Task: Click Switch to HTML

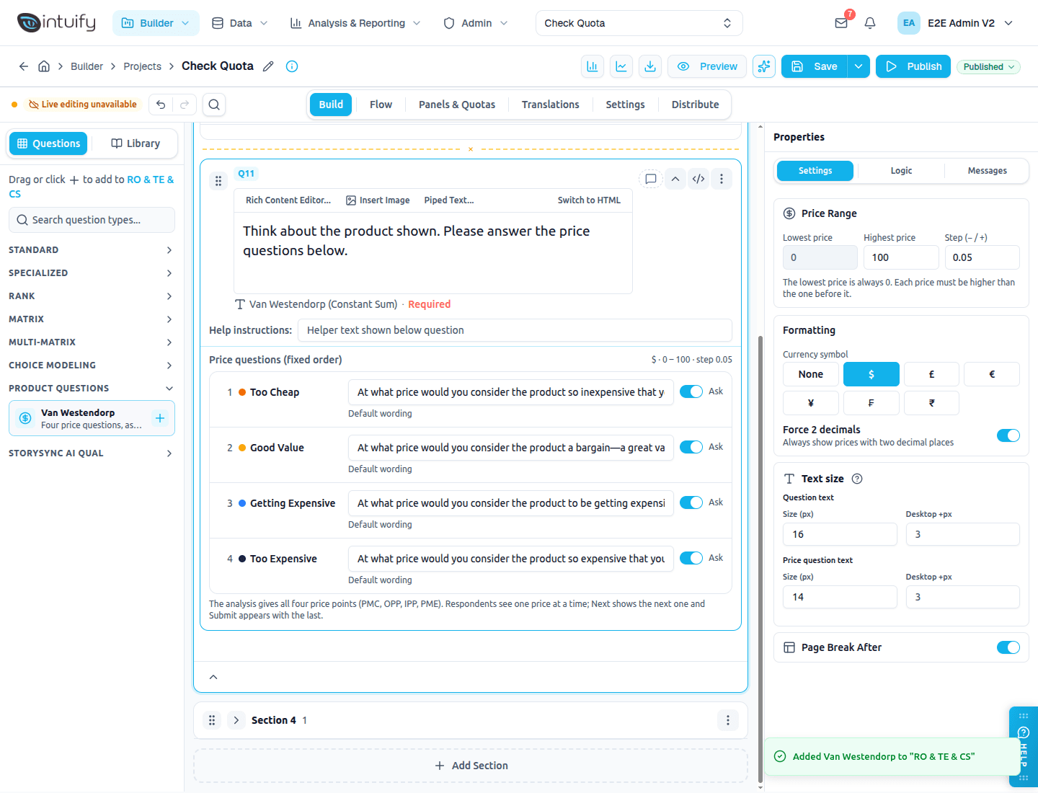Action: click(589, 200)
